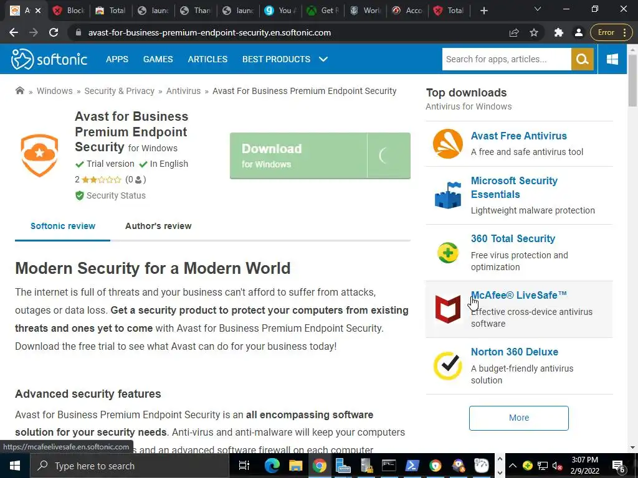
Task: Click the orange search magnifier button
Action: tap(583, 59)
